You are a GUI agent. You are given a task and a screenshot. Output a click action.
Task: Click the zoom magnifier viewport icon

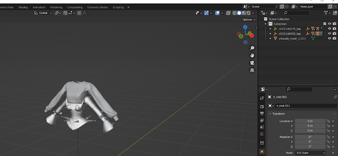pos(252,48)
